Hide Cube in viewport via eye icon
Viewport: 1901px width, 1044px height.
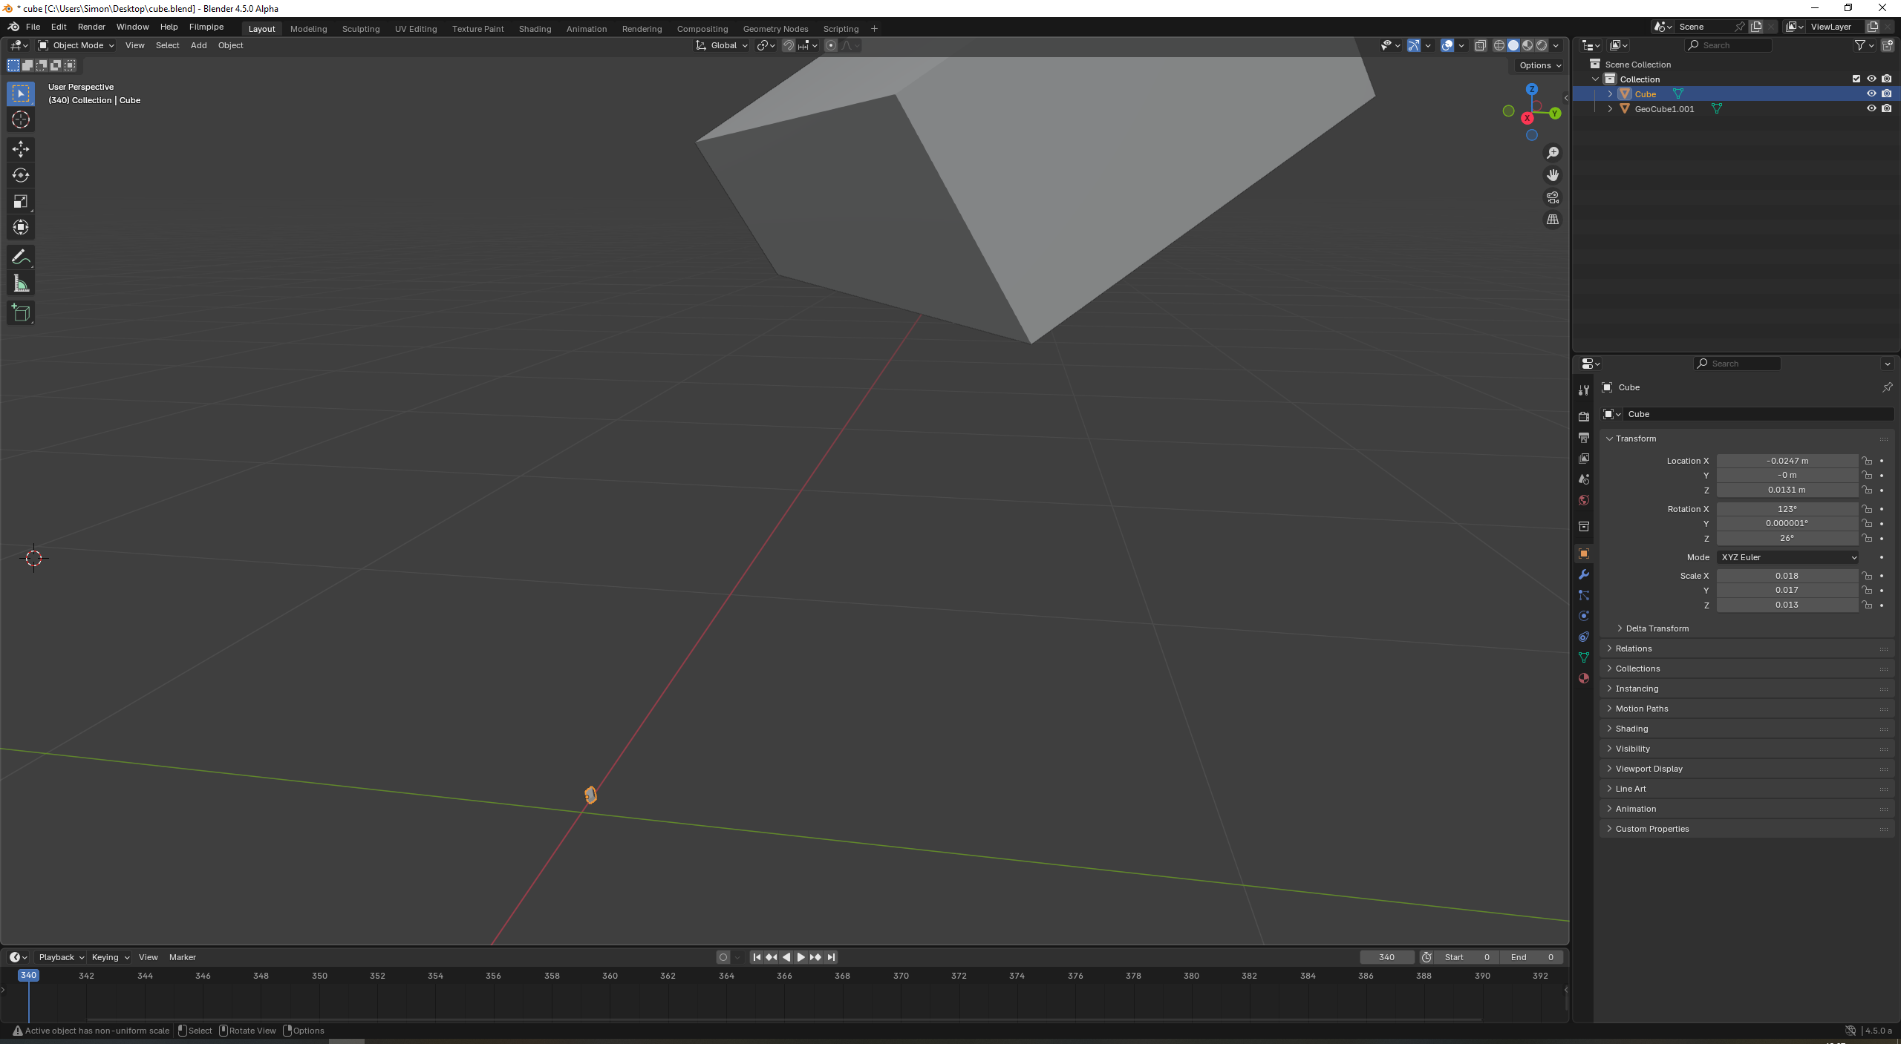coord(1871,93)
